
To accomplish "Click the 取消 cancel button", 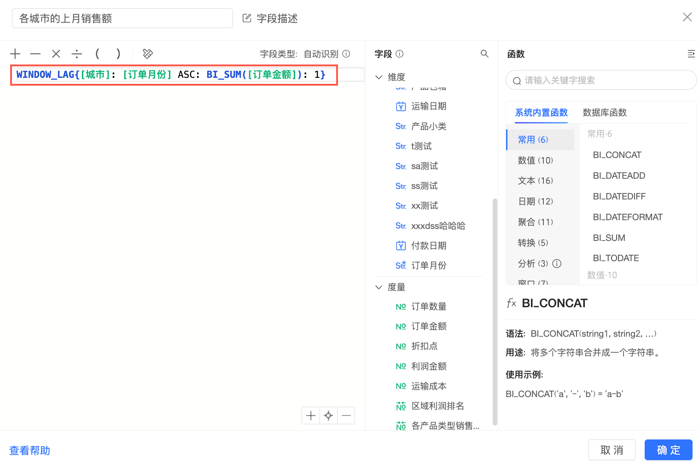I will [612, 450].
